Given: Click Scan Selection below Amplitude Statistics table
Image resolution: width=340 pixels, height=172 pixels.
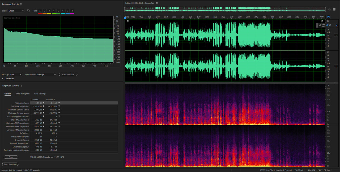Looking at the screenshot, I should coord(10,164).
